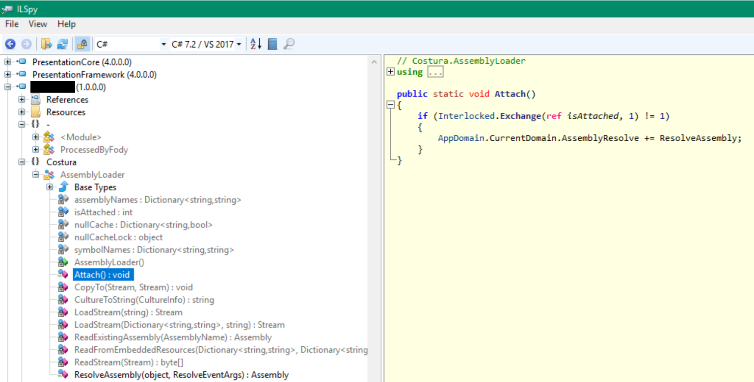Open the Help menu
This screenshot has height=382, width=754.
coord(66,24)
